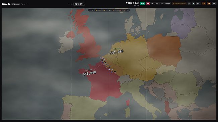Click the Cascade: Hindcast title logo
This screenshot has height=122, width=218.
pos(10,4)
